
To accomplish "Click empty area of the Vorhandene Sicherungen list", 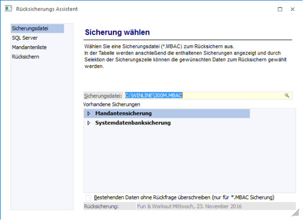I will 189,159.
